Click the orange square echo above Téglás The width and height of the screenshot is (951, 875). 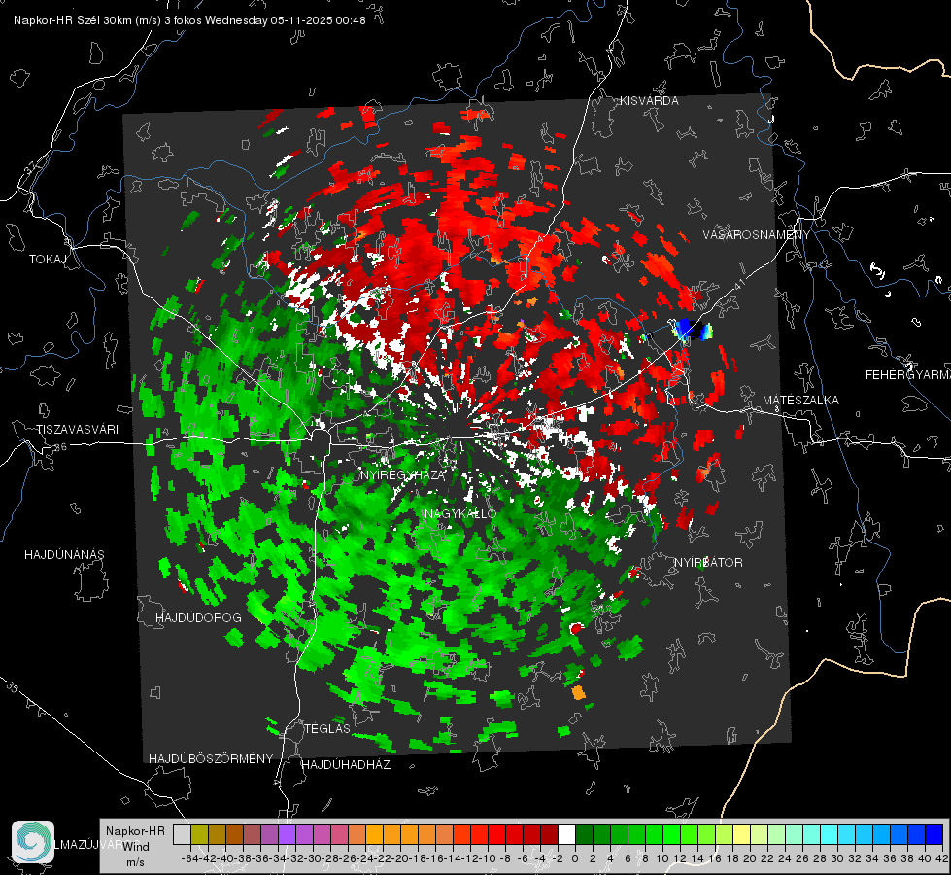click(579, 692)
